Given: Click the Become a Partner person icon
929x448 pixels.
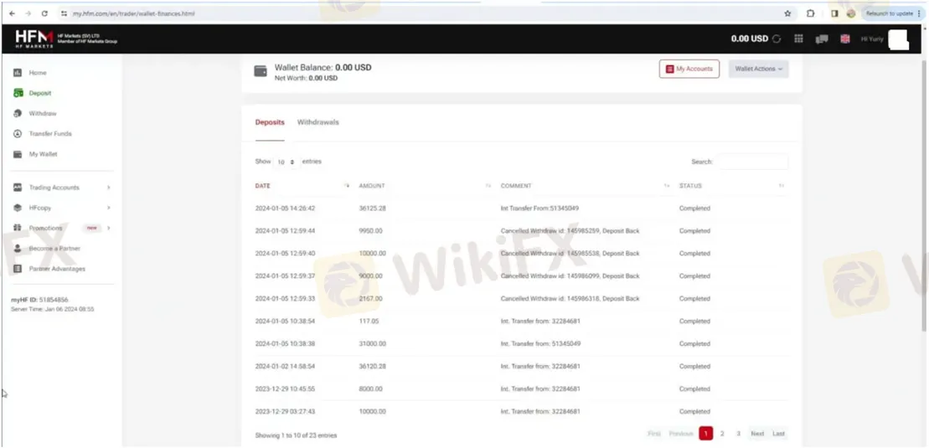Looking at the screenshot, I should [x=18, y=249].
